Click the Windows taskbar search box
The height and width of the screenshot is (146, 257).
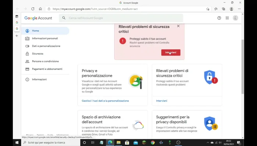50,143
